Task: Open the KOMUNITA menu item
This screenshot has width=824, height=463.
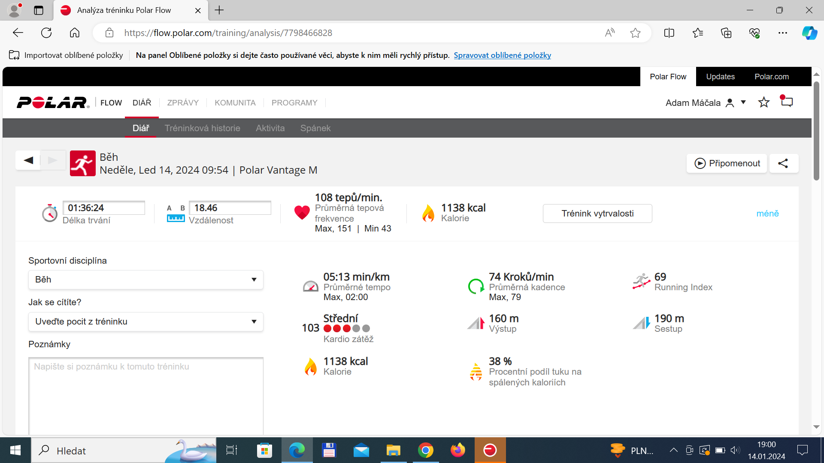Action: click(235, 103)
